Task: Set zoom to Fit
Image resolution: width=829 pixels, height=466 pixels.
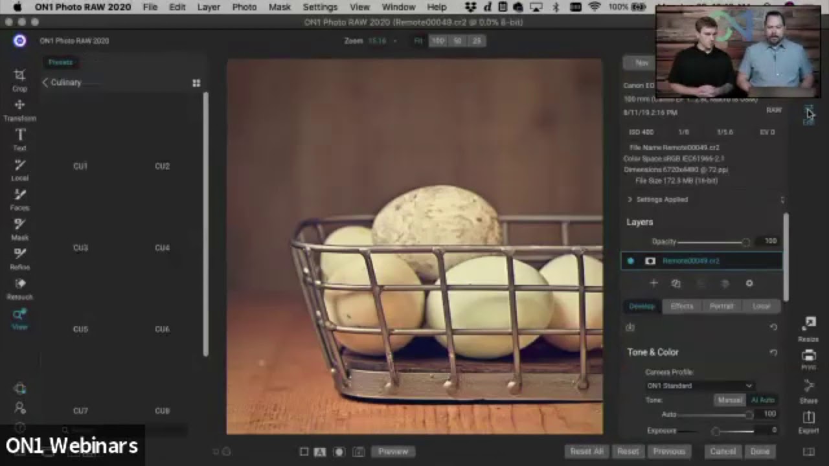Action: pos(418,41)
